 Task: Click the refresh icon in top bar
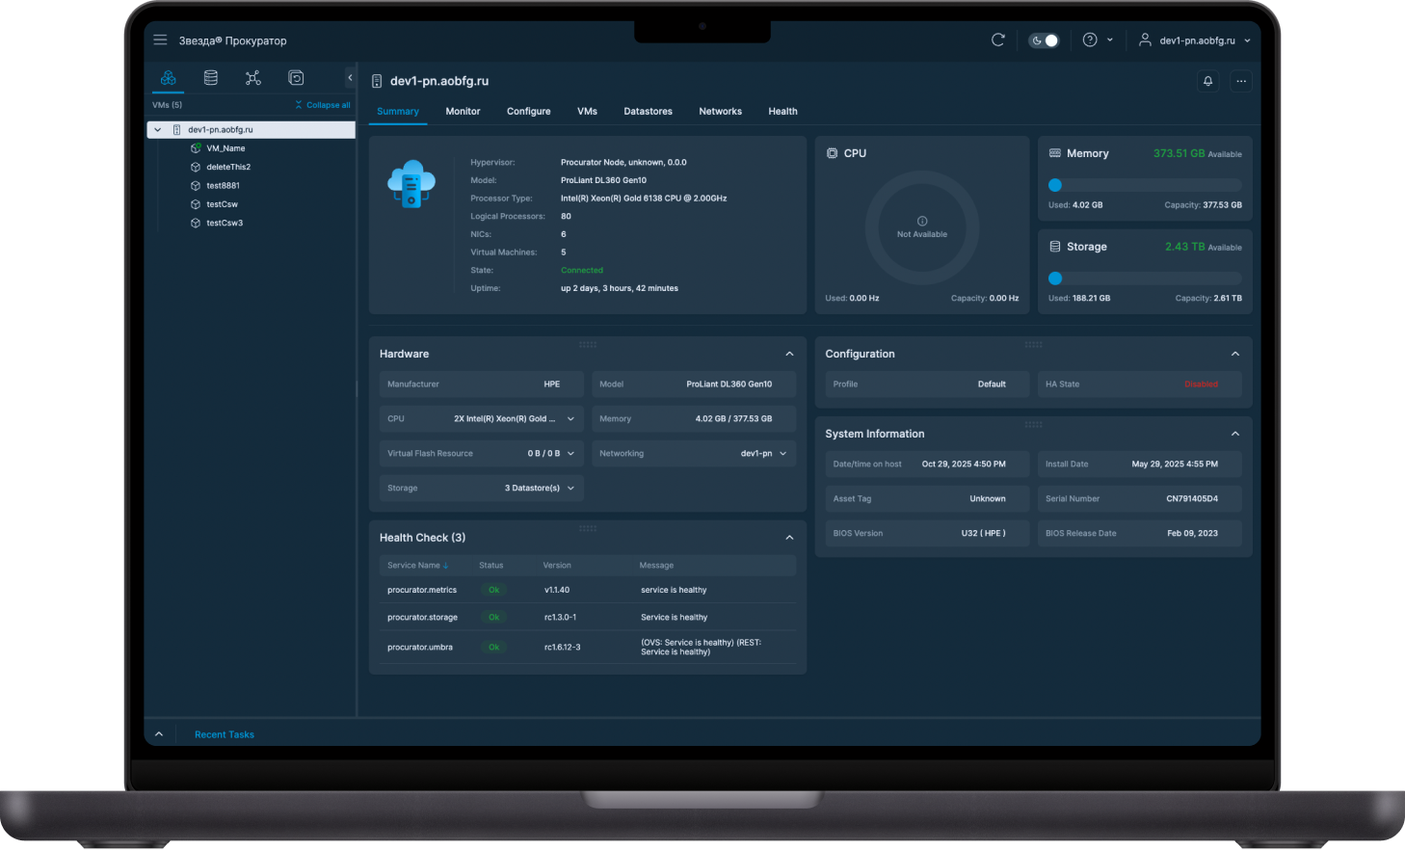(x=997, y=40)
